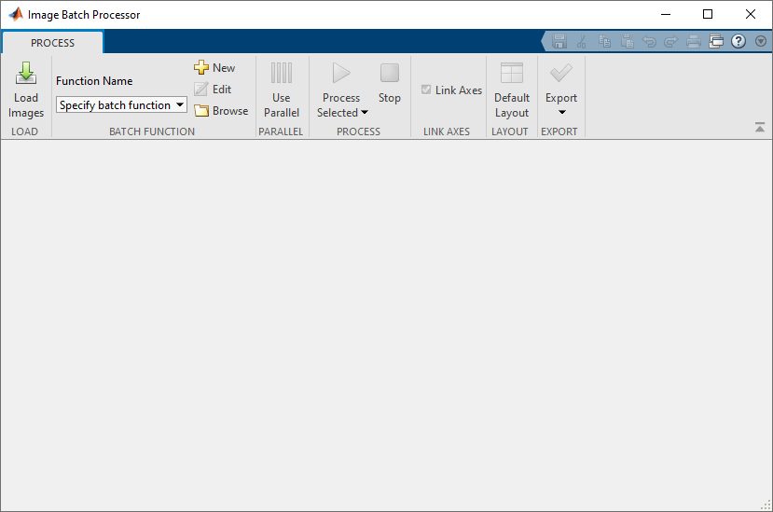Collapse the toolstrip with the minimize arrow
773x512 pixels.
[760, 127]
